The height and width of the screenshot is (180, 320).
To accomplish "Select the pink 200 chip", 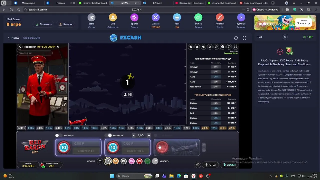I will pos(131,161).
